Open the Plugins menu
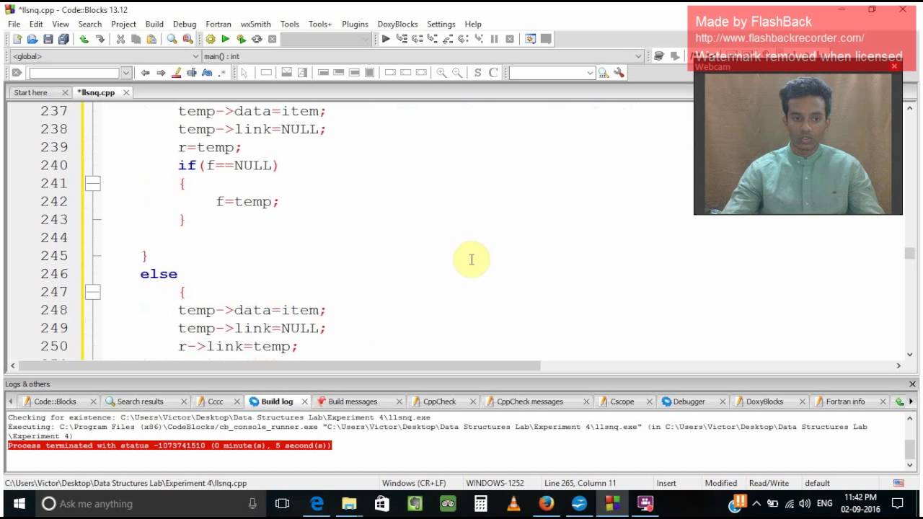Screen dimensions: 923x519 [355, 24]
